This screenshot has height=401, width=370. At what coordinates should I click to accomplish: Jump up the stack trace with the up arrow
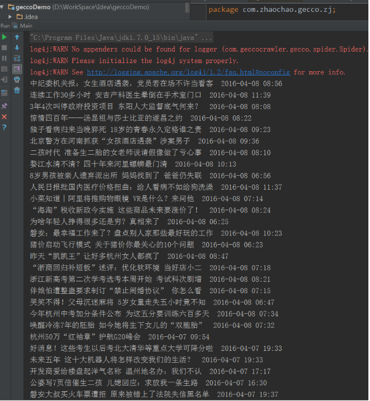[17, 37]
